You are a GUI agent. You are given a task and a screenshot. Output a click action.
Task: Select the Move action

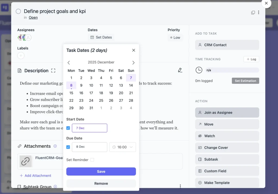tap(227, 124)
